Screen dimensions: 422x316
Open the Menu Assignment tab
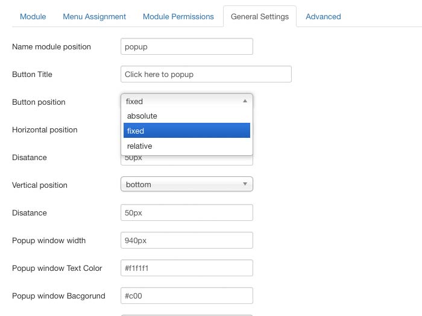click(95, 16)
